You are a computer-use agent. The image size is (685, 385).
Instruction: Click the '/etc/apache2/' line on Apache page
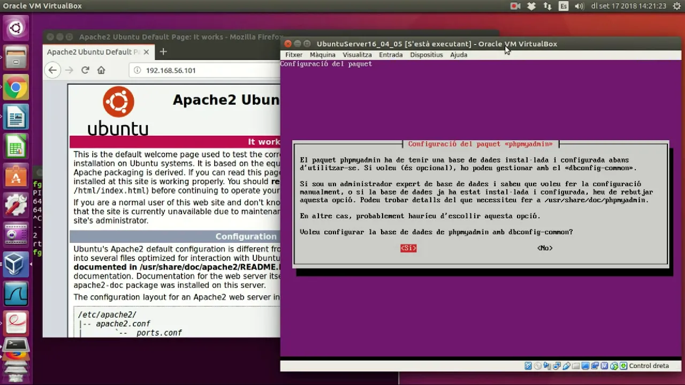coord(107,314)
